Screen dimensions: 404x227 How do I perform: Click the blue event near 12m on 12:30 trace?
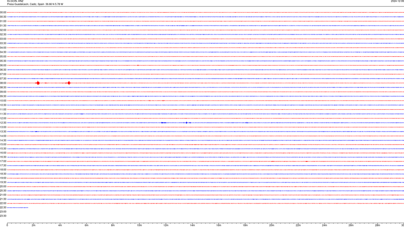[x=163, y=123]
